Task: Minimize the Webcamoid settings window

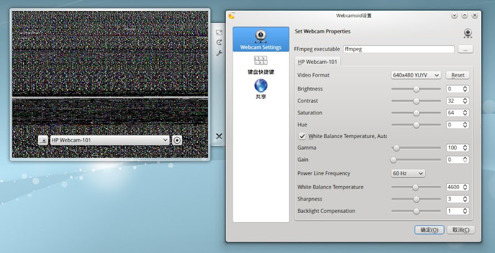Action: 454,15
